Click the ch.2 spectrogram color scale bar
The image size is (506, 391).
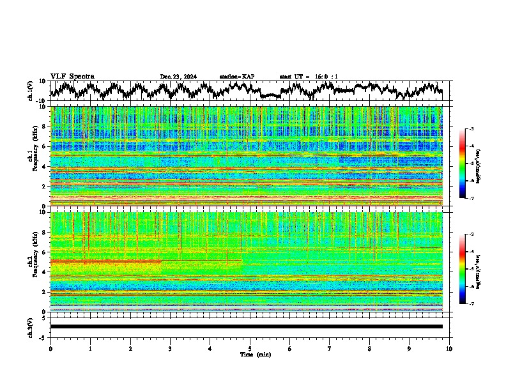tap(462, 269)
